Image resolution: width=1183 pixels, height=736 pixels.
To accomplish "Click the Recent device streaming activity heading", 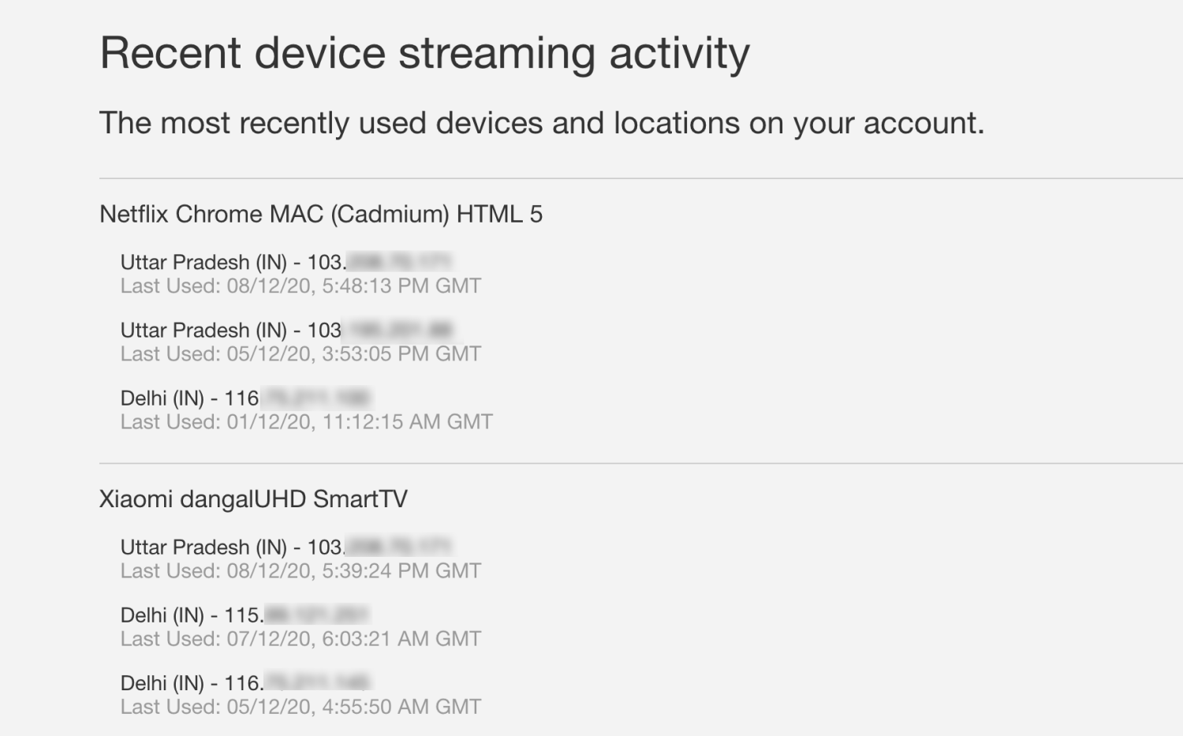I will click(x=424, y=54).
